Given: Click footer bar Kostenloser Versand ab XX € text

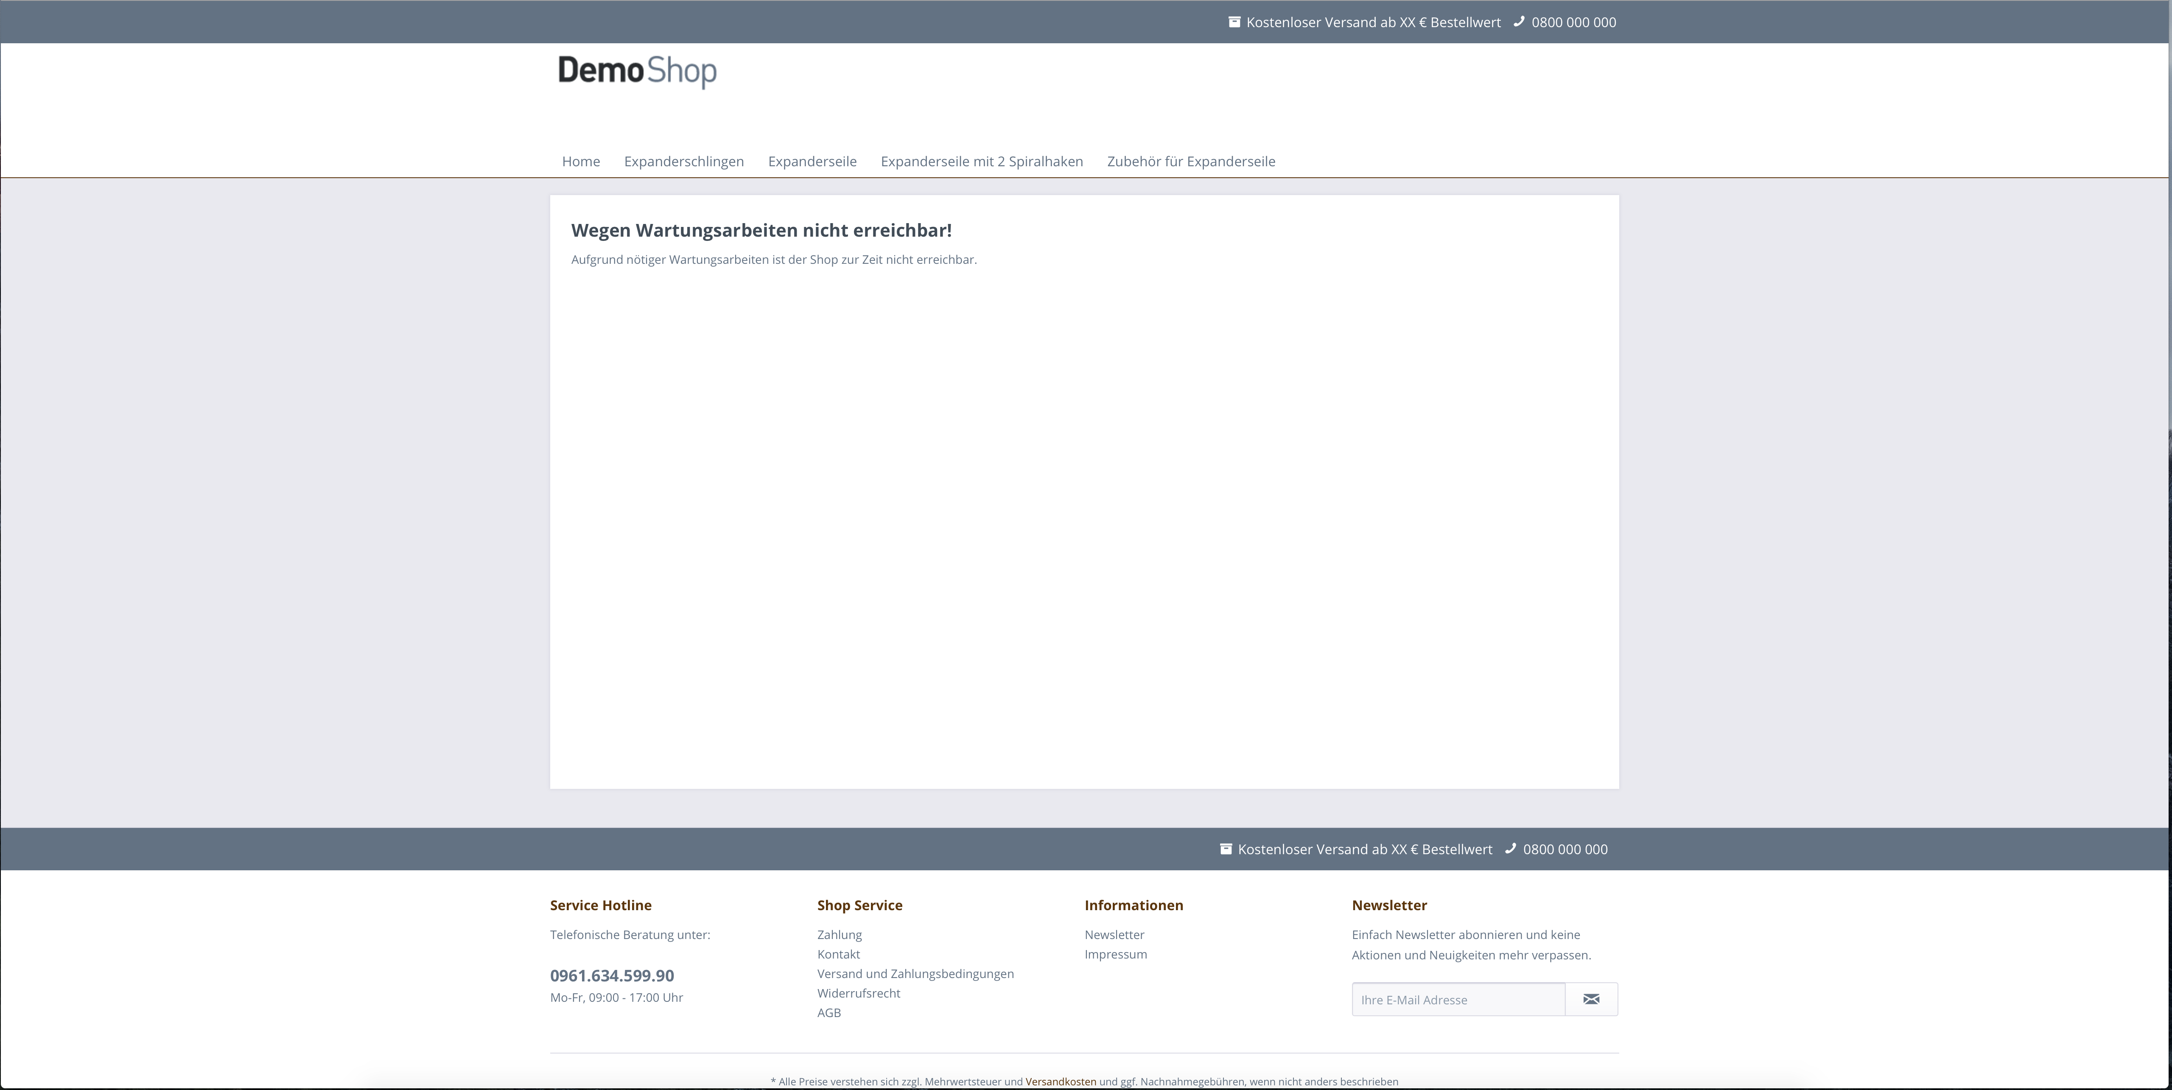Looking at the screenshot, I should click(1365, 849).
